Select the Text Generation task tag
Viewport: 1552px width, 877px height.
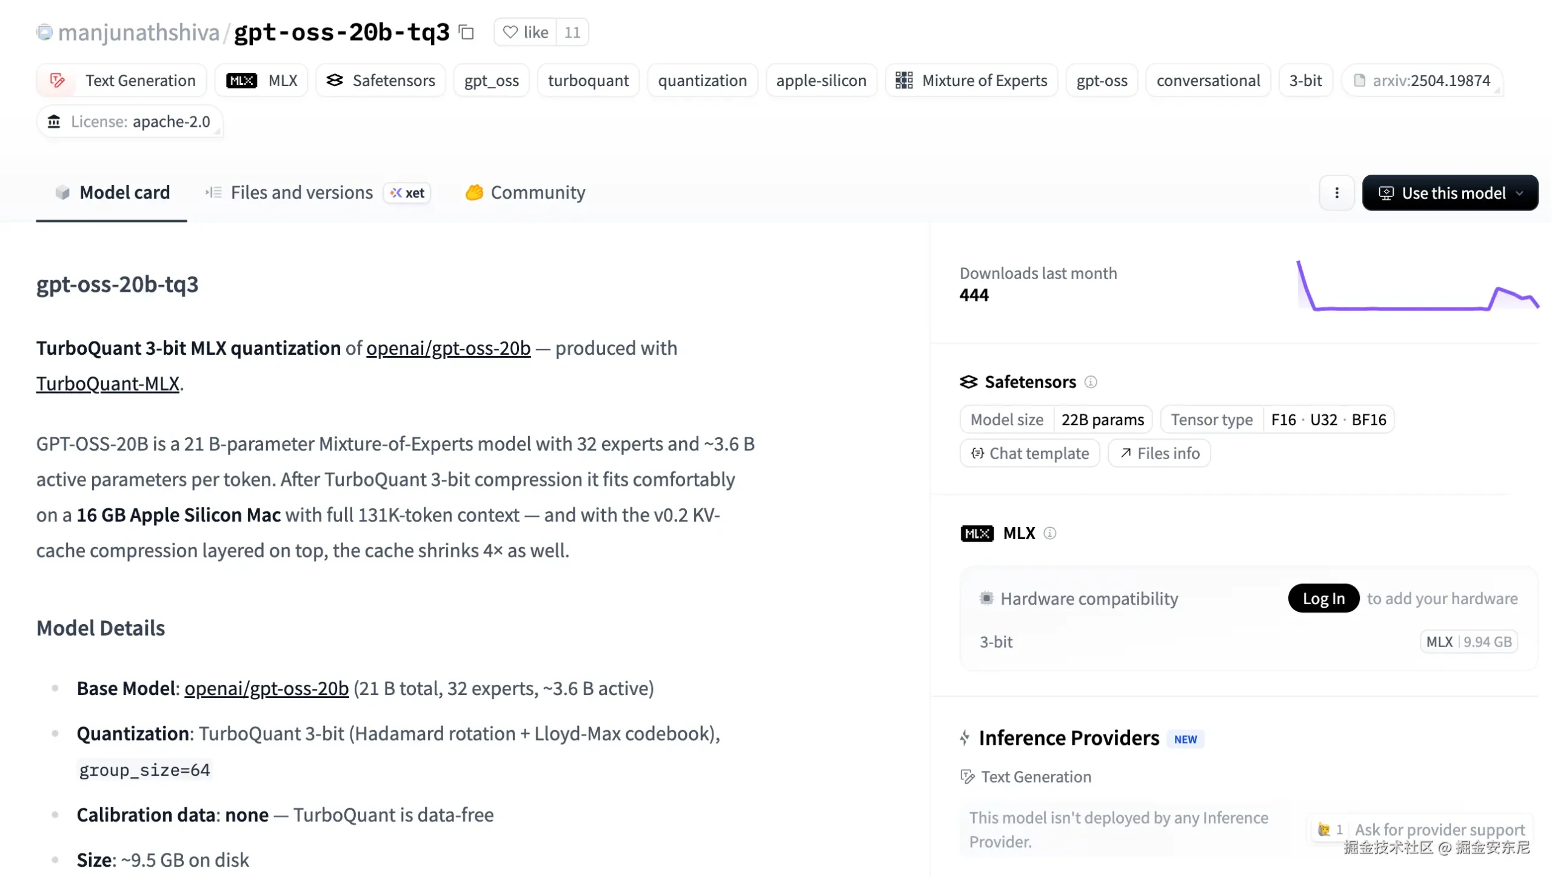[122, 81]
